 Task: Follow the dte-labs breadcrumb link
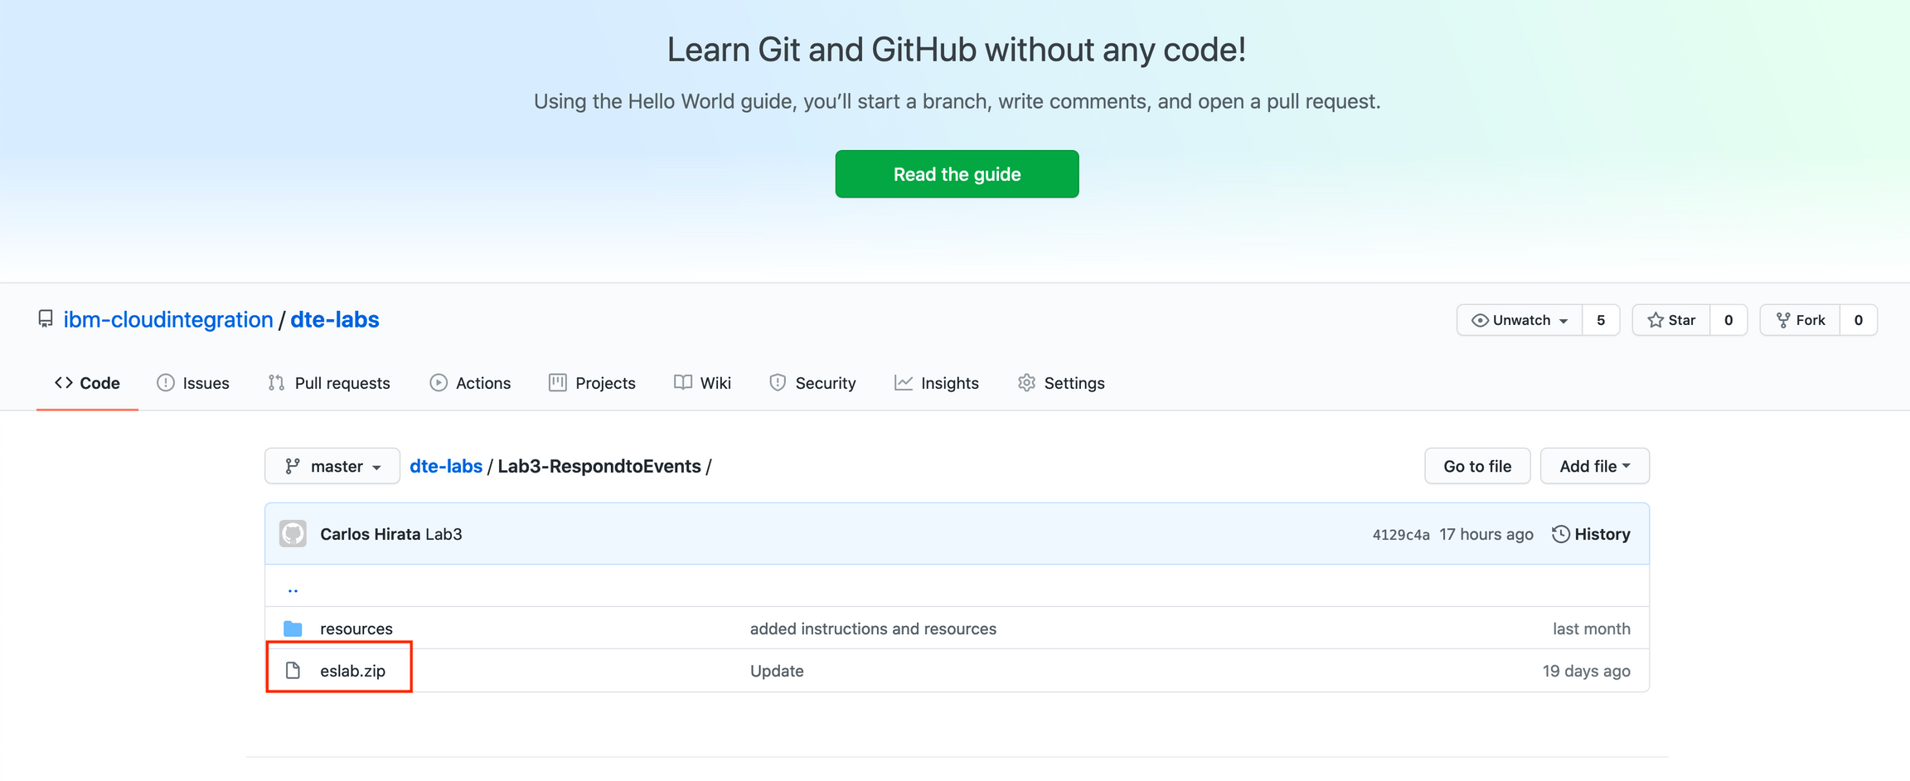click(446, 465)
